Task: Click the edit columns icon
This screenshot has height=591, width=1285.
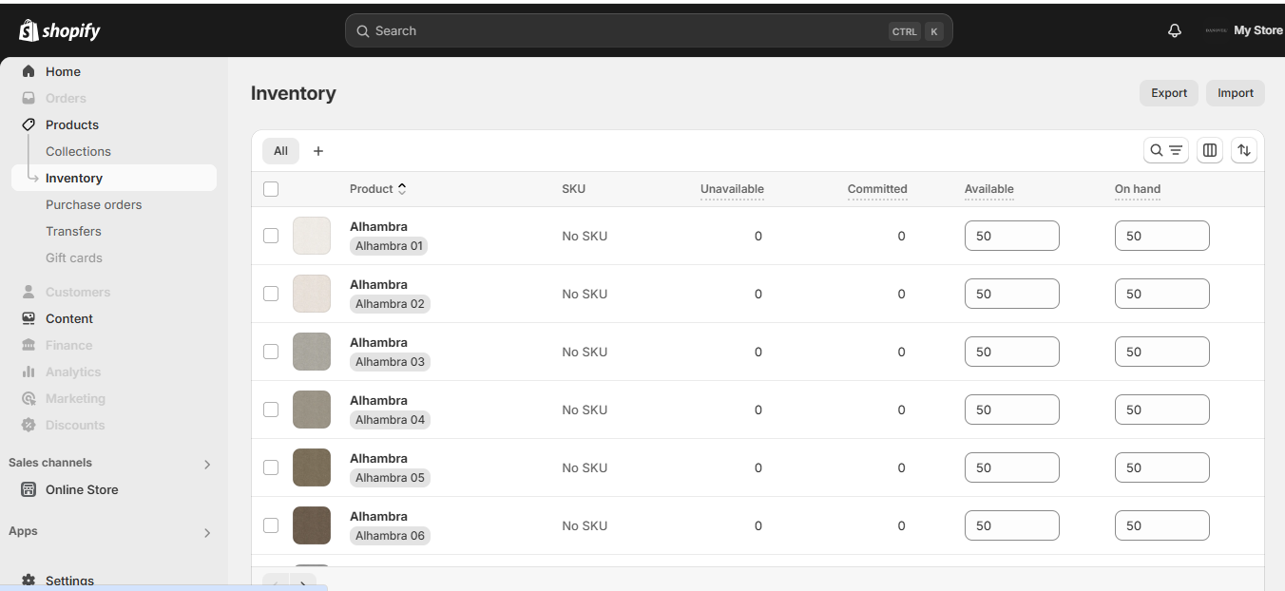Action: tap(1210, 150)
